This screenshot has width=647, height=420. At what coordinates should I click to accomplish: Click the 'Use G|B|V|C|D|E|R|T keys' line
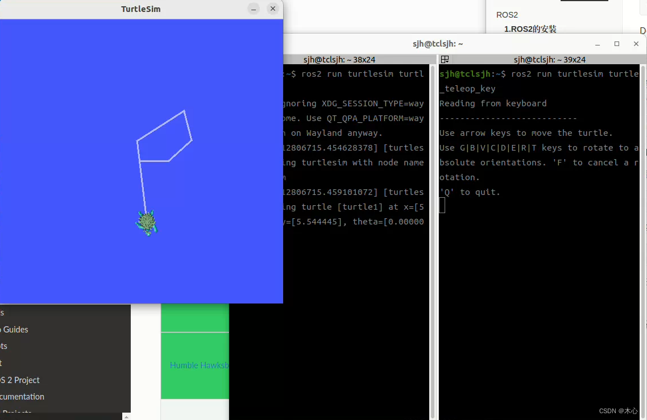[x=539, y=148]
